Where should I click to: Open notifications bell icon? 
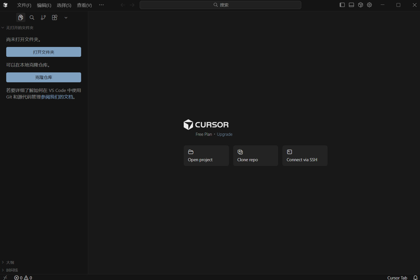(x=415, y=278)
